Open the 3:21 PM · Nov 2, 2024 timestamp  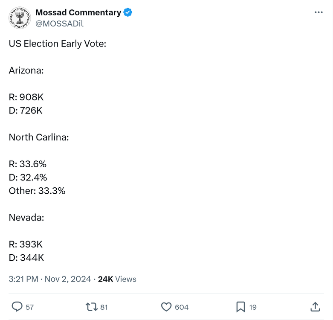50,279
